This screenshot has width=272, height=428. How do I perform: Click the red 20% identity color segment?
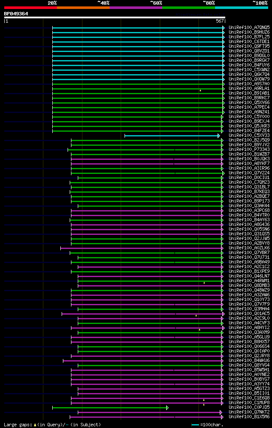[31, 8]
